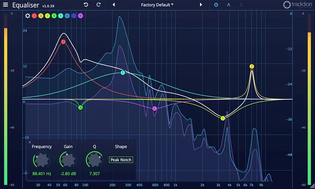Toggle band 6 blue selector dot
315x189 pixels.
(x=67, y=16)
